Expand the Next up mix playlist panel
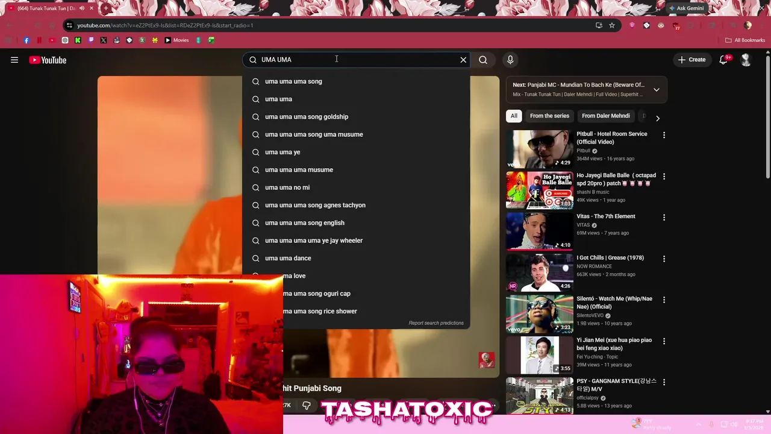771x434 pixels. pos(657,90)
